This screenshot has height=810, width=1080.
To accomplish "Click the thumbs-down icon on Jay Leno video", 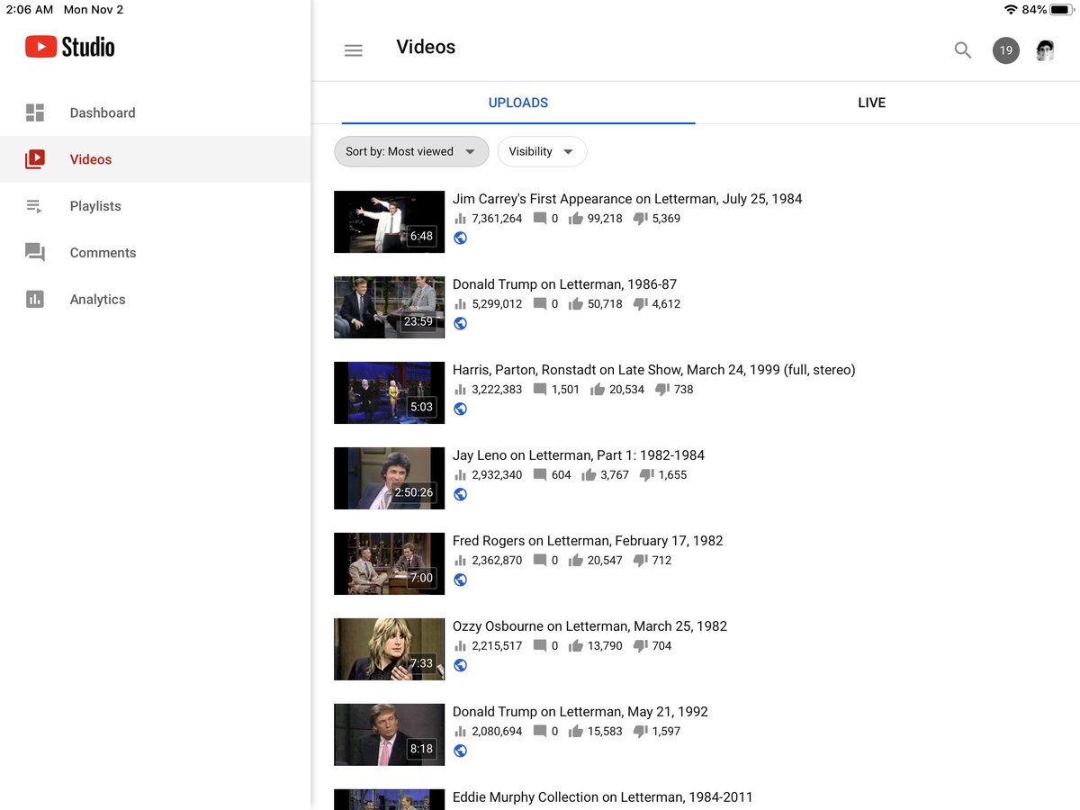I will [x=647, y=475].
